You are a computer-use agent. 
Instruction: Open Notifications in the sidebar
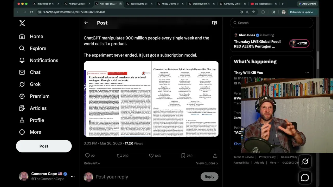click(39, 60)
